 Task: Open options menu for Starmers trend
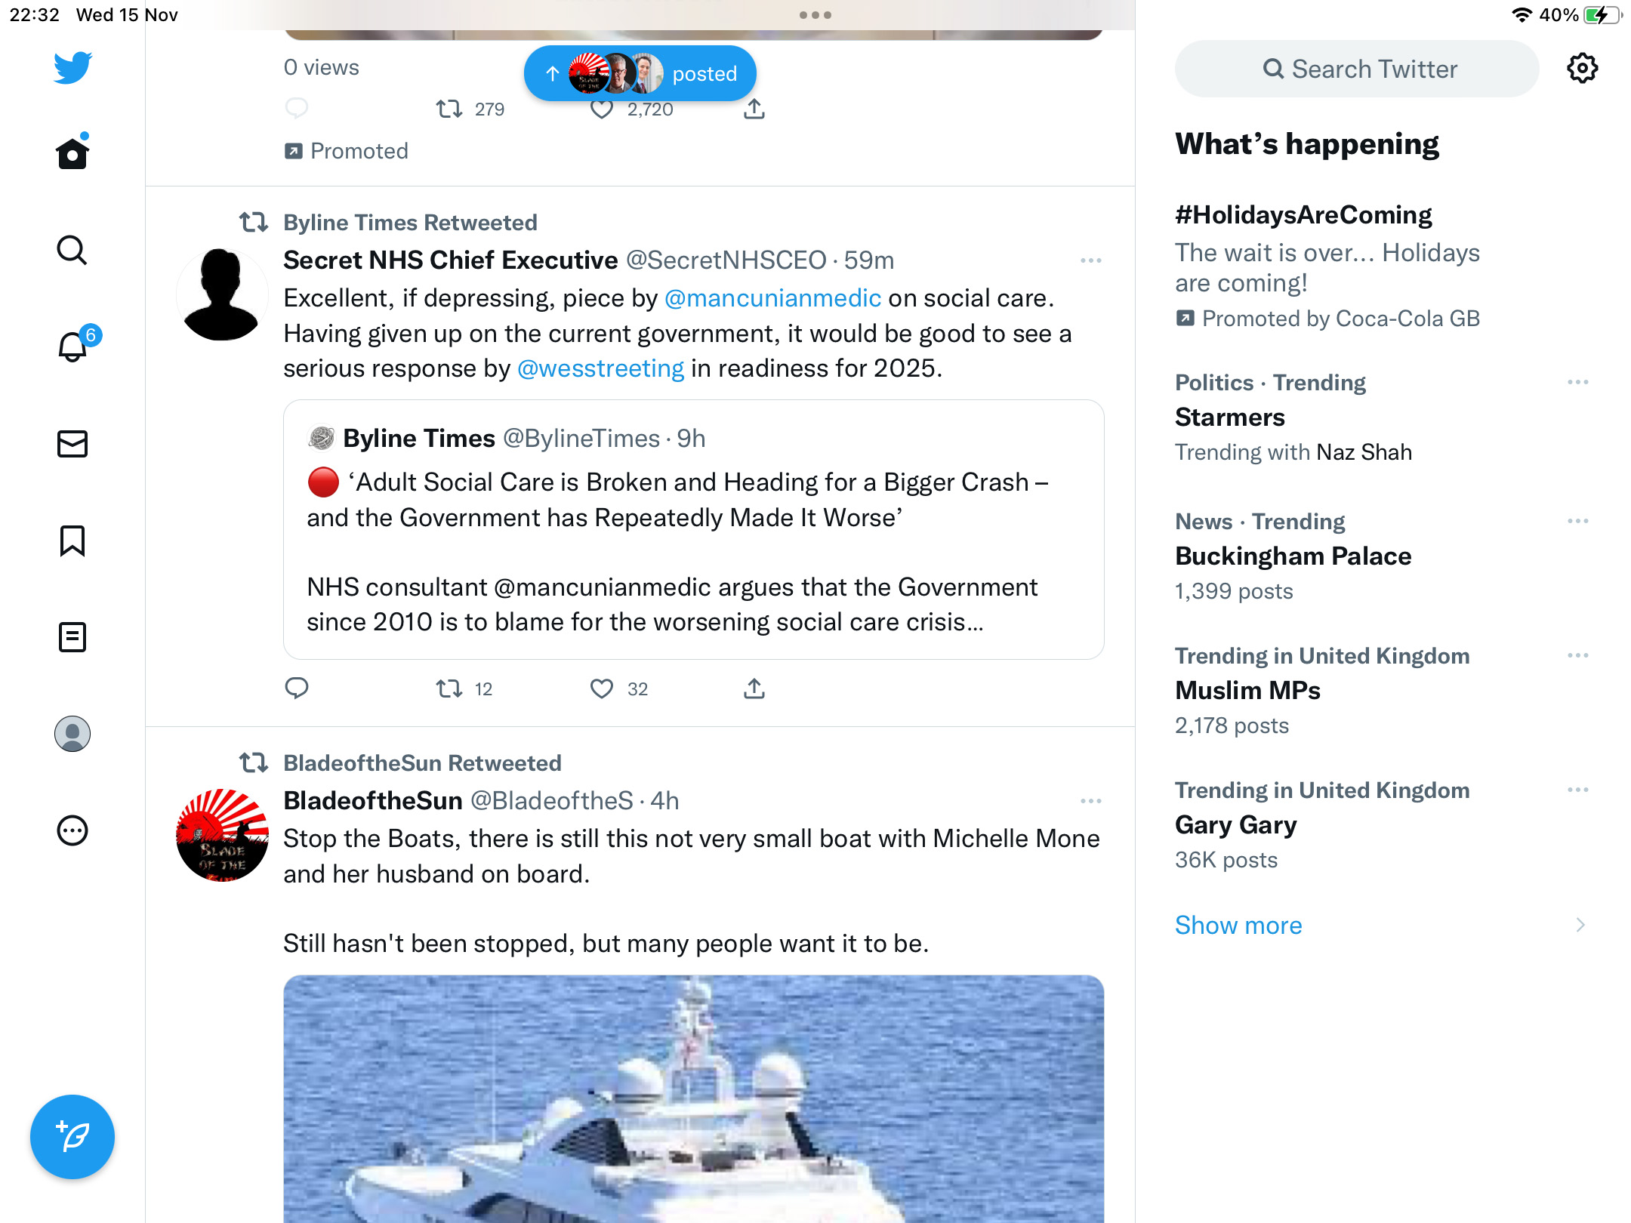tap(1578, 383)
